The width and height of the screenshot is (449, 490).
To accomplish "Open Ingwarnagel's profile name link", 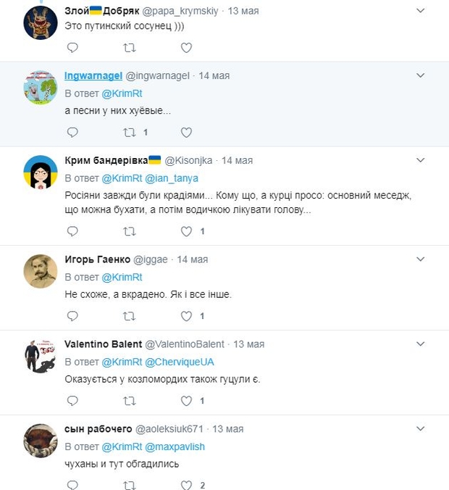I will coord(93,75).
